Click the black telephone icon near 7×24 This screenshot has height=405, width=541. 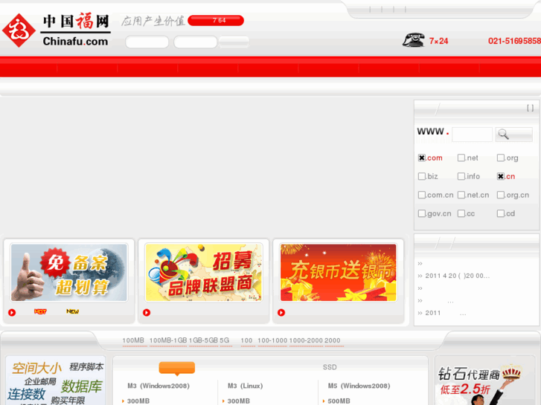pyautogui.click(x=413, y=40)
